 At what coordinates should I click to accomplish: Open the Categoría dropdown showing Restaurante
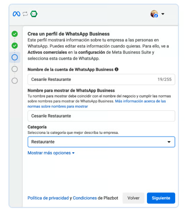(x=101, y=142)
